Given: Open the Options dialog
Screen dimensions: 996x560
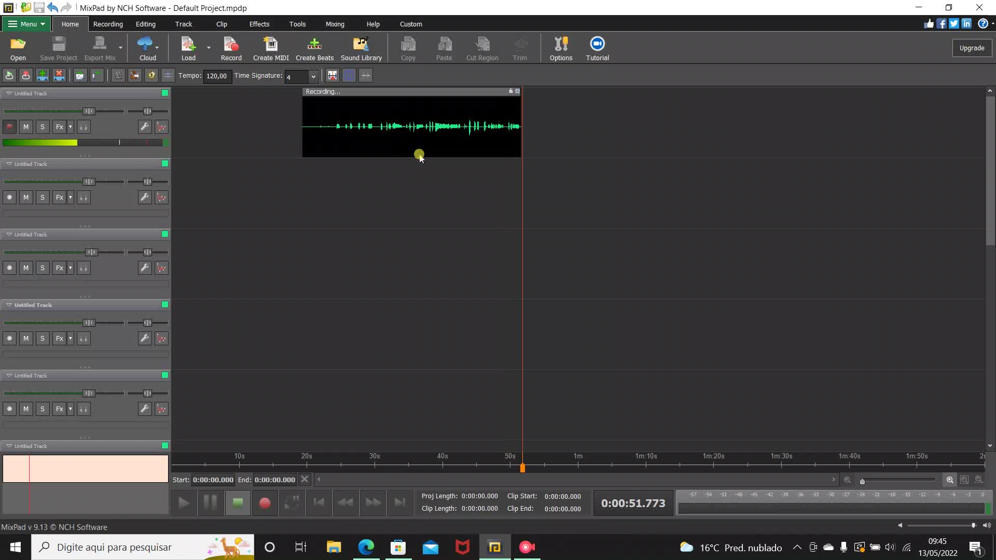Looking at the screenshot, I should click(x=561, y=49).
